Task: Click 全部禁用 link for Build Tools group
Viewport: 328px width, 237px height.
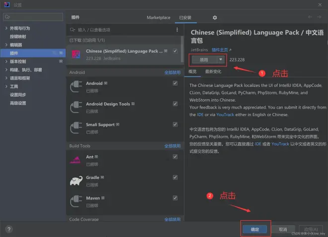Action: coord(172,146)
